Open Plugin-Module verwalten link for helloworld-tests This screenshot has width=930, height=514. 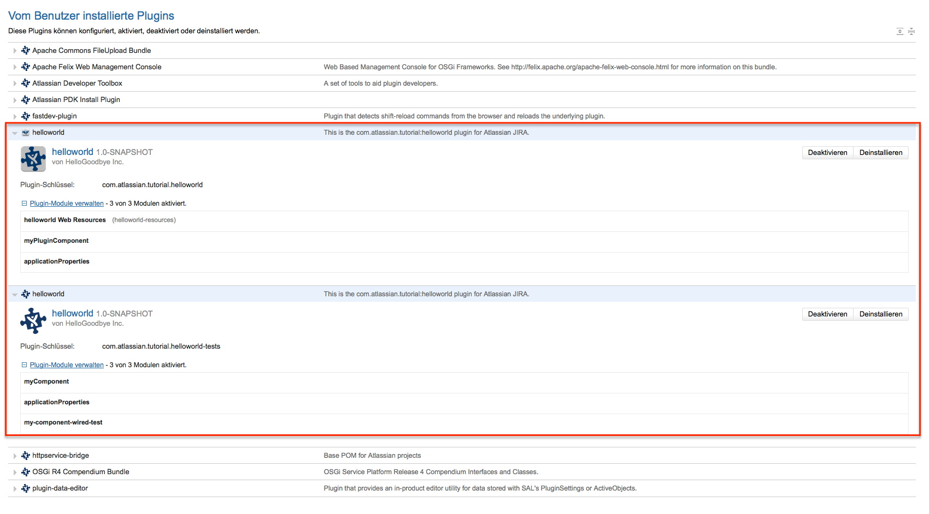pos(67,365)
